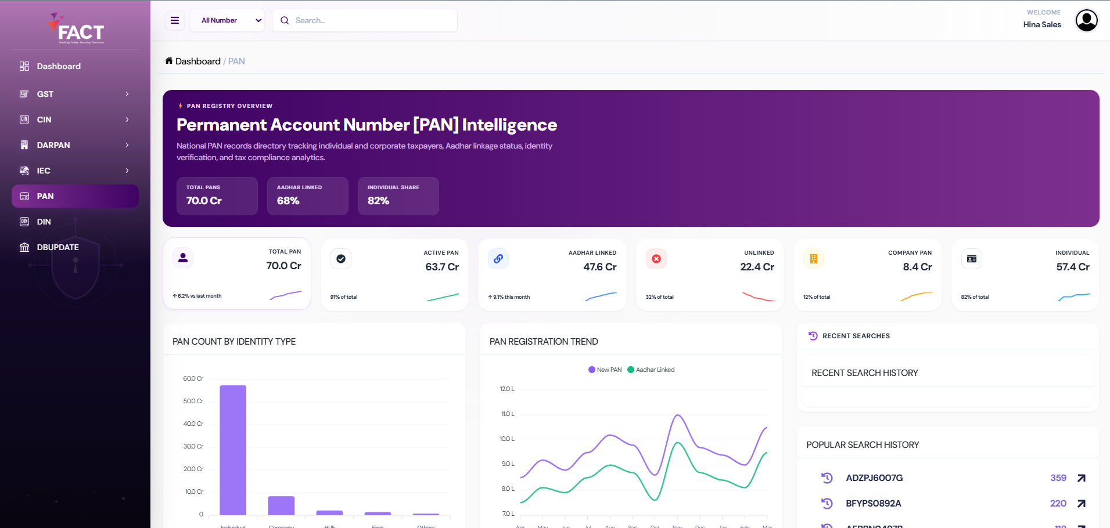Select DIN menu item

coord(75,222)
